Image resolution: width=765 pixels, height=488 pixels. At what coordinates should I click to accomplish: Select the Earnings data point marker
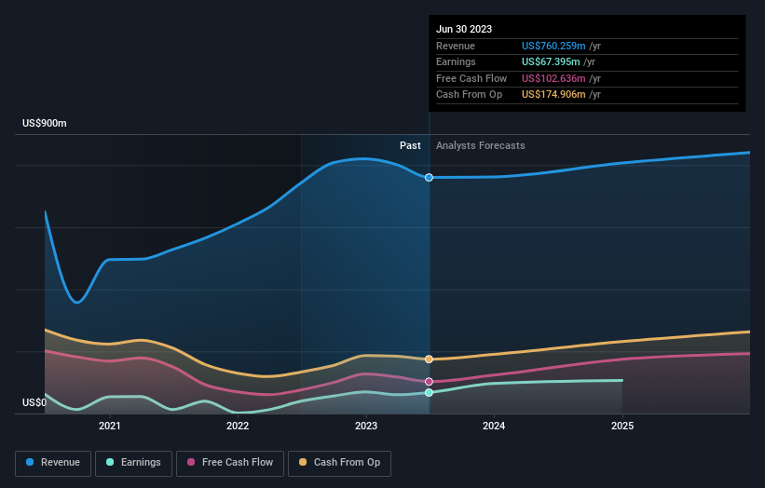click(x=429, y=393)
